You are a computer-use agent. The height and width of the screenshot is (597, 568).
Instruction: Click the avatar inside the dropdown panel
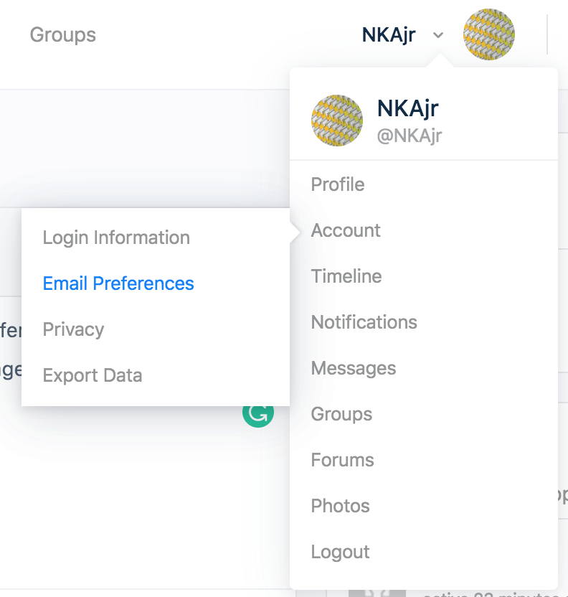coord(336,121)
